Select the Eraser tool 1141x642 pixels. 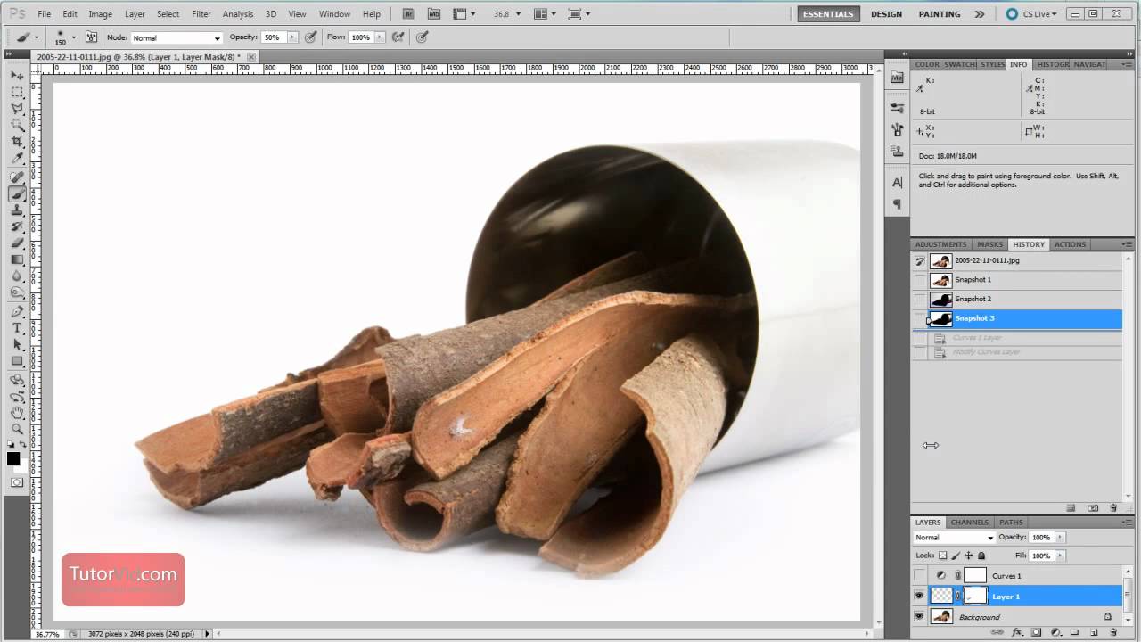(17, 243)
